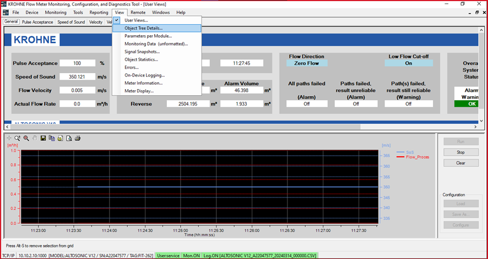Open On-Device Logging menu entry

(157, 75)
